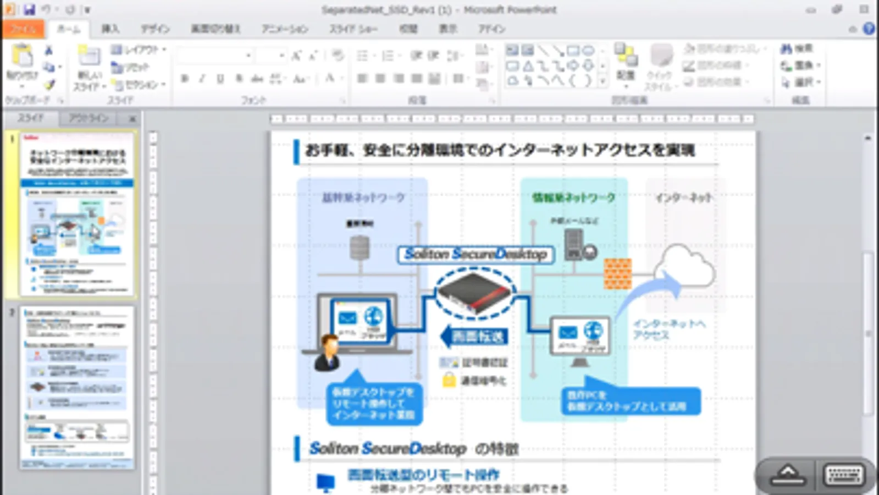The height and width of the screenshot is (495, 879).
Task: Open the 選択 (Select) dropdown
Action: [800, 82]
